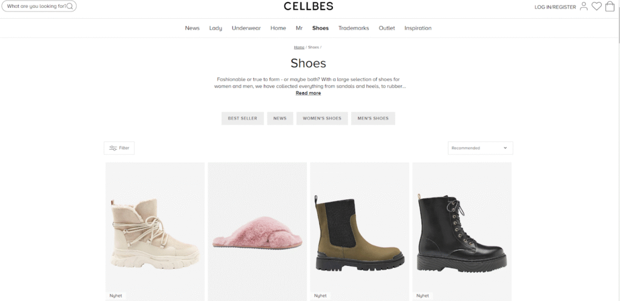Open the black lace-up boot product

pyautogui.click(x=462, y=231)
